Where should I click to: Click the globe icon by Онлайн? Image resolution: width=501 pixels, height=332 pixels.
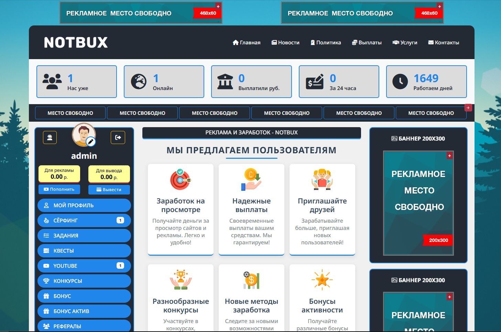click(139, 82)
